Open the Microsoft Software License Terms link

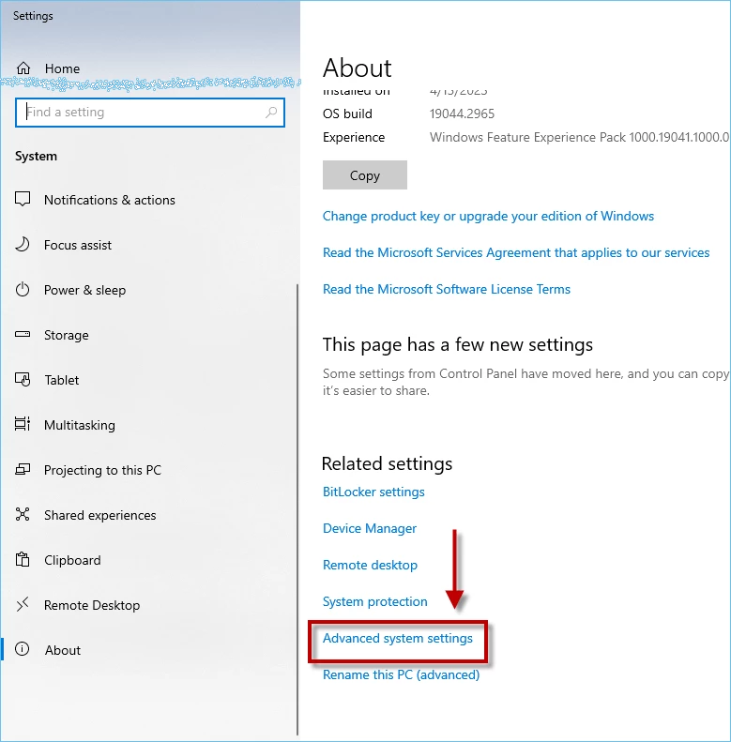[x=447, y=289]
